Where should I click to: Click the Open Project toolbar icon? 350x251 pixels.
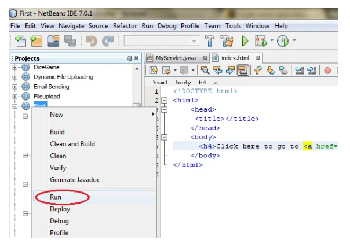tap(53, 41)
